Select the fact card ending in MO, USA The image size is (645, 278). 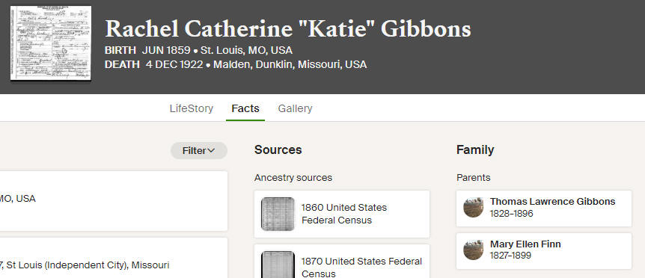tap(114, 201)
